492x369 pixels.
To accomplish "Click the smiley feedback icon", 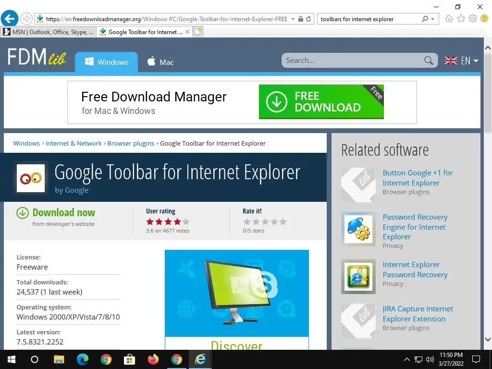I will (484, 19).
